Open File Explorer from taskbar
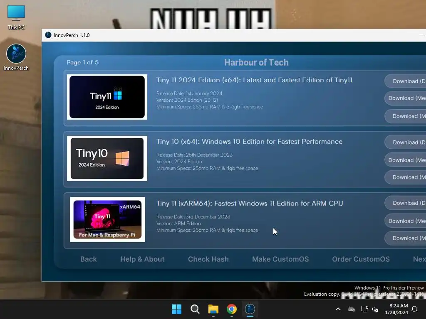 click(x=213, y=309)
